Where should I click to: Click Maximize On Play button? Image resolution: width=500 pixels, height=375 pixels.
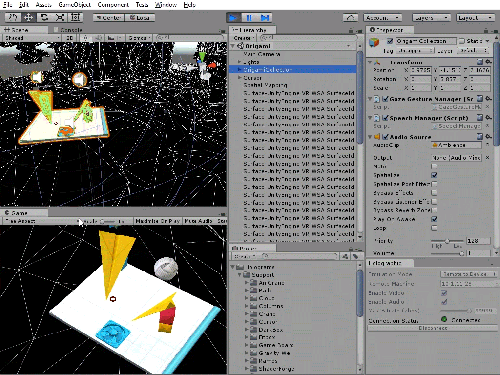(157, 221)
